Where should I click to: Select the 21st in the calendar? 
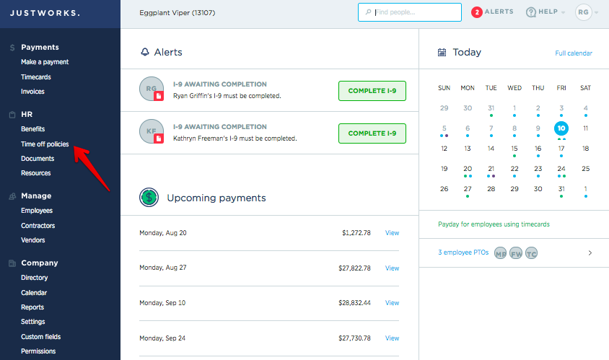click(x=491, y=169)
